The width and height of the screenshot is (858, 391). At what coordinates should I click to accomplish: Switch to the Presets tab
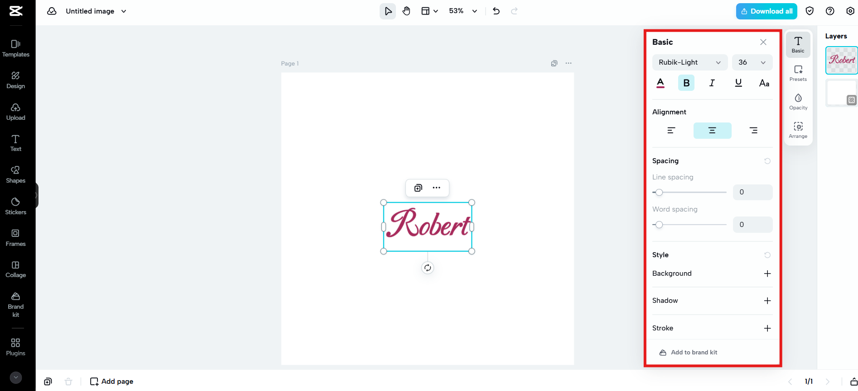(x=798, y=73)
